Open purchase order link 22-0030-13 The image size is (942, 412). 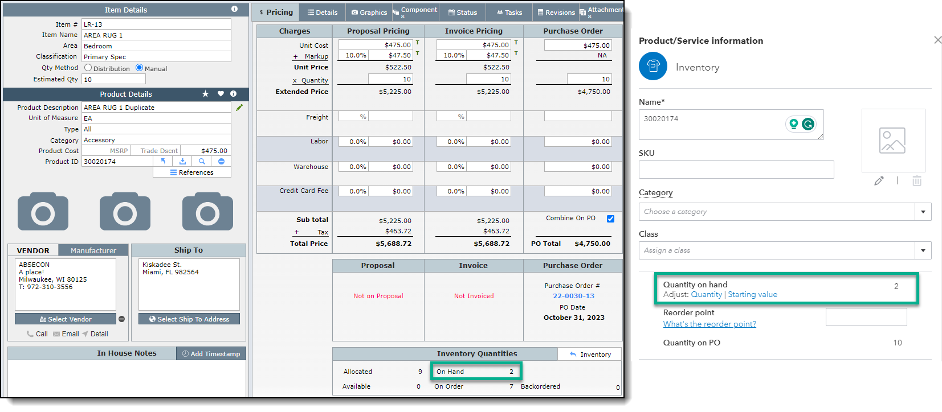573,296
